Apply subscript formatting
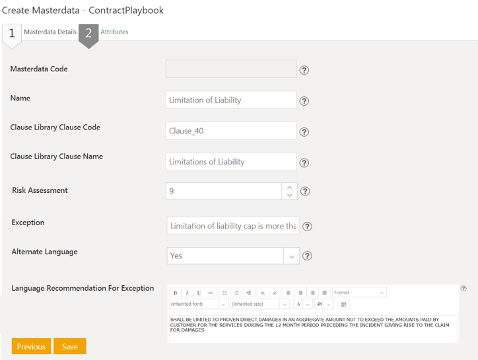The image size is (478, 360). 262,293
